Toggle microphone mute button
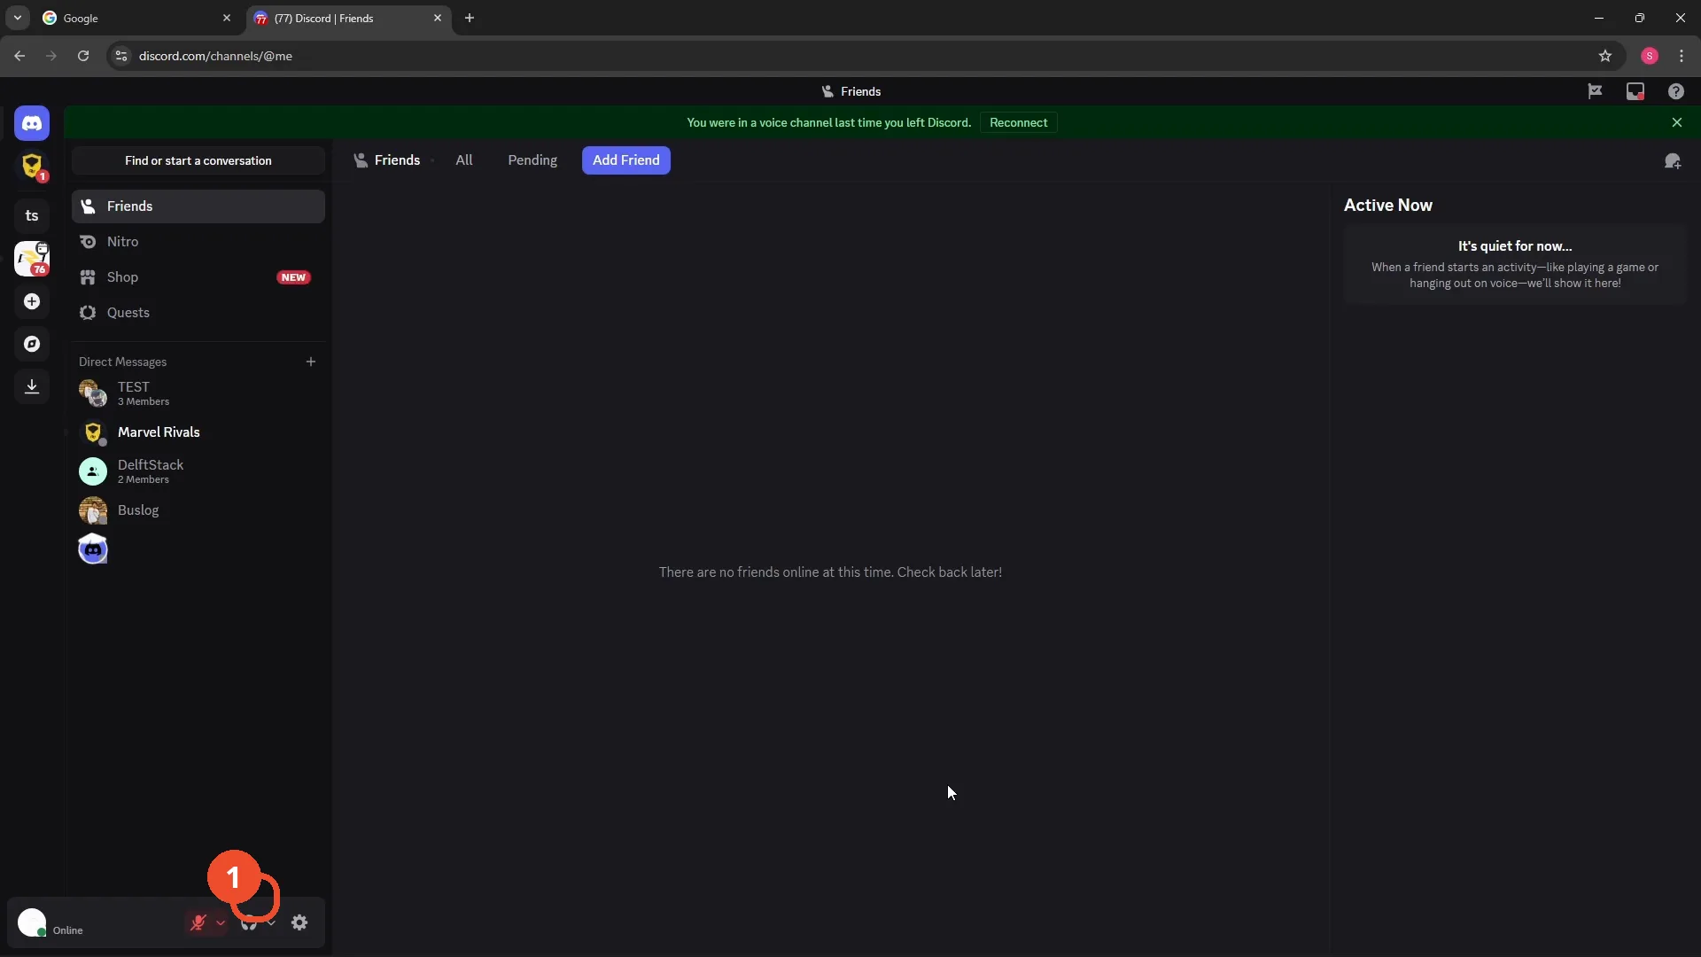The height and width of the screenshot is (957, 1701). click(x=198, y=922)
